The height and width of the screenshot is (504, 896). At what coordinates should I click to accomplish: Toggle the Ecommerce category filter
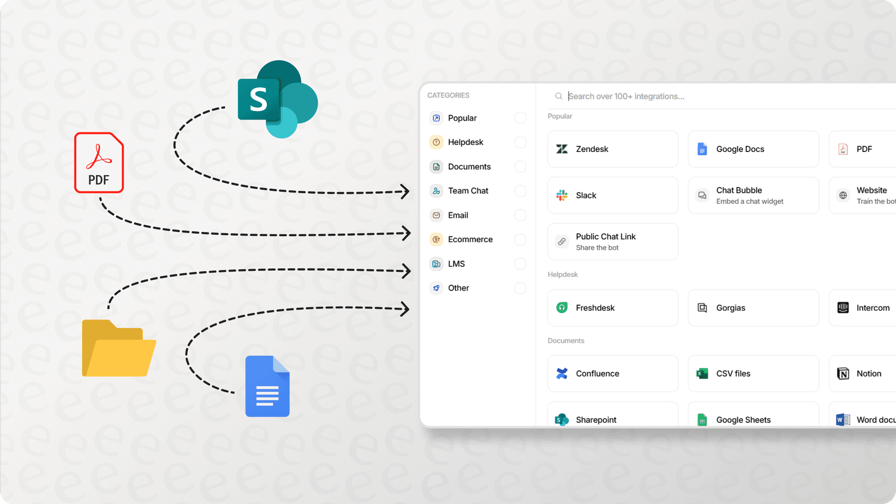pos(520,239)
